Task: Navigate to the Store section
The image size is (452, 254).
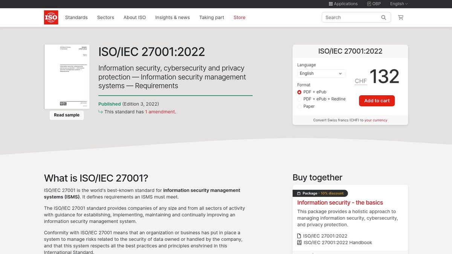Action: tap(239, 17)
